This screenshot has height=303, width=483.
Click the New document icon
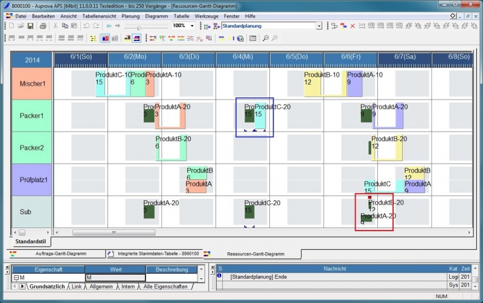click(x=11, y=26)
